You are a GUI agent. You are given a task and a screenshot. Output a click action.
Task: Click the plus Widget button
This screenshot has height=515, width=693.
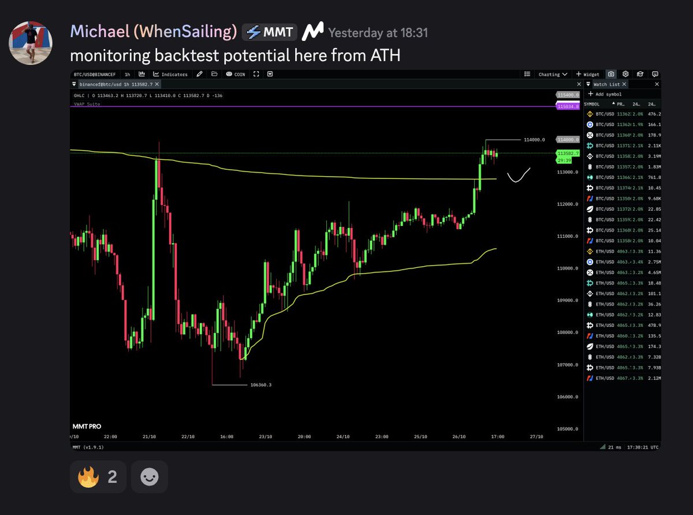pos(587,74)
